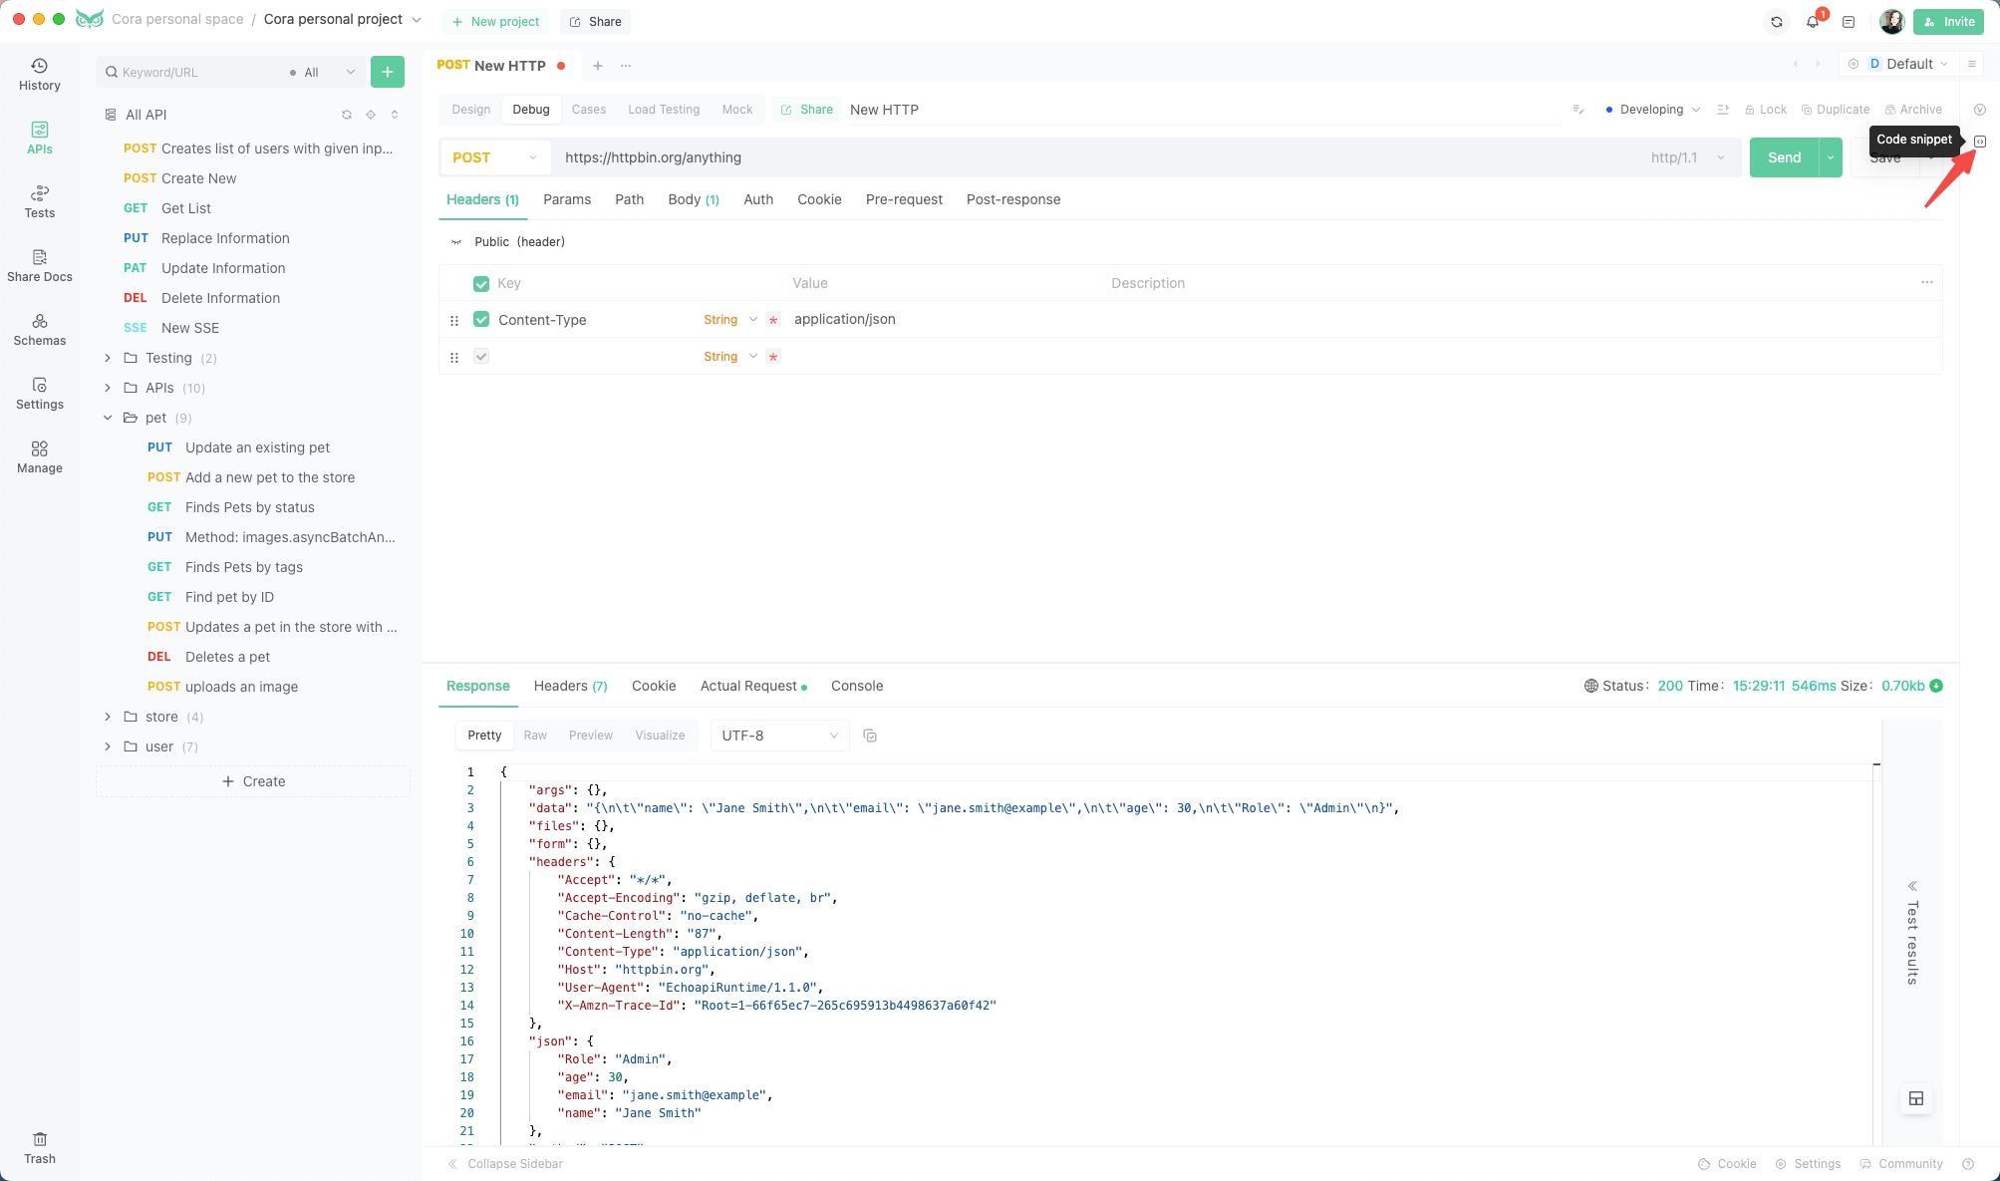Open the tab bar more options ellipsis

click(x=626, y=66)
